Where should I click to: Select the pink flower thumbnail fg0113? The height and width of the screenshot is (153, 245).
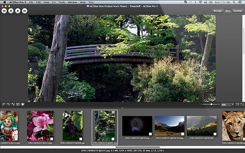coord(40,126)
